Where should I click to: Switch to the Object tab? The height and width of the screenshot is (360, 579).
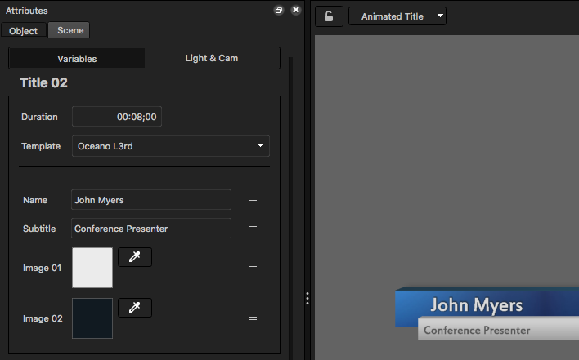point(24,30)
